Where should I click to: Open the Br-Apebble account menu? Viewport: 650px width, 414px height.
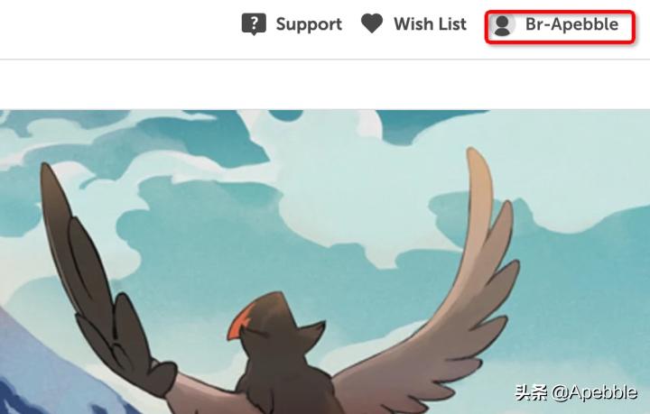560,26
